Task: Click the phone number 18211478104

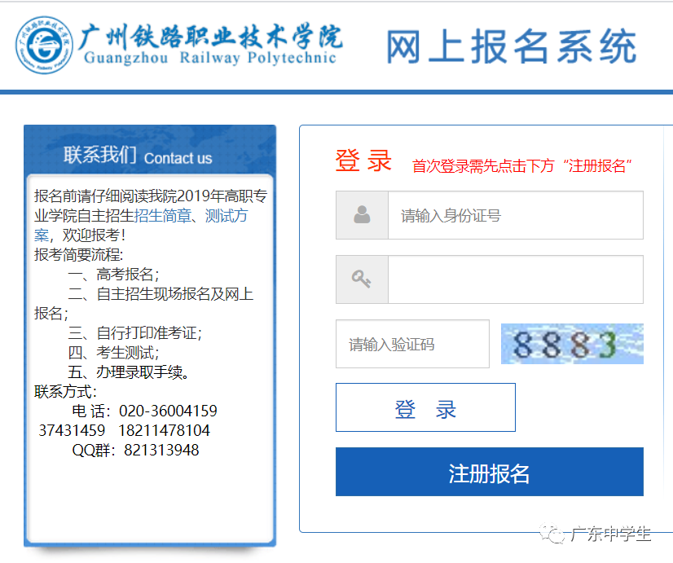Action: [x=164, y=430]
